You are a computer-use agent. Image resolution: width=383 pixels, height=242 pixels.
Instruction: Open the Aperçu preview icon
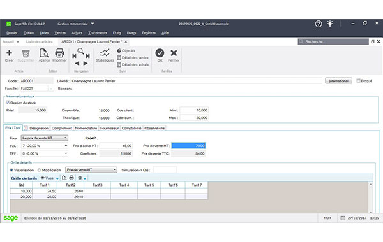coord(44,53)
